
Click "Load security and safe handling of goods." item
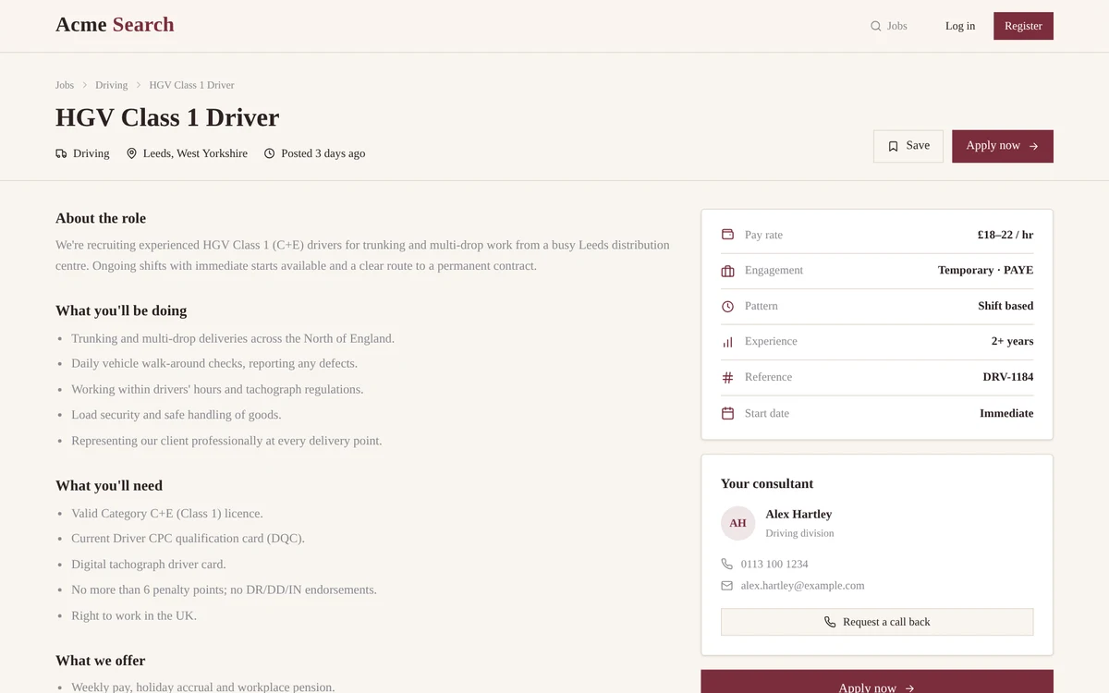pyautogui.click(x=177, y=415)
